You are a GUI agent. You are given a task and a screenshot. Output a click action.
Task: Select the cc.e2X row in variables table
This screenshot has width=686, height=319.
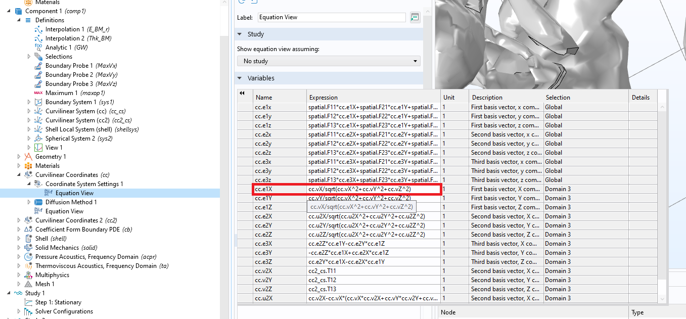coord(280,216)
